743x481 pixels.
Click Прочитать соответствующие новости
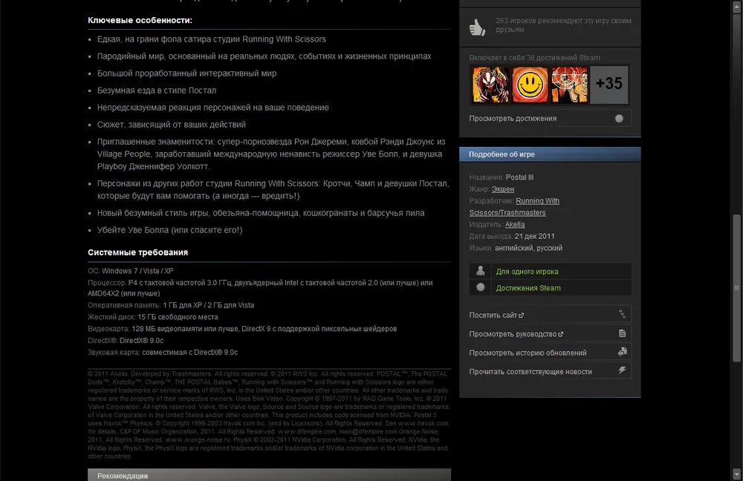pos(550,371)
